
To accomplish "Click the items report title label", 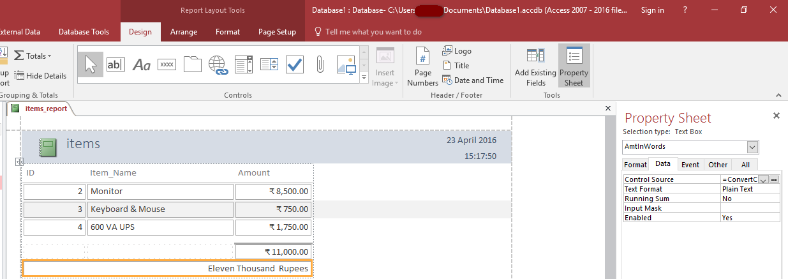I will pyautogui.click(x=84, y=144).
